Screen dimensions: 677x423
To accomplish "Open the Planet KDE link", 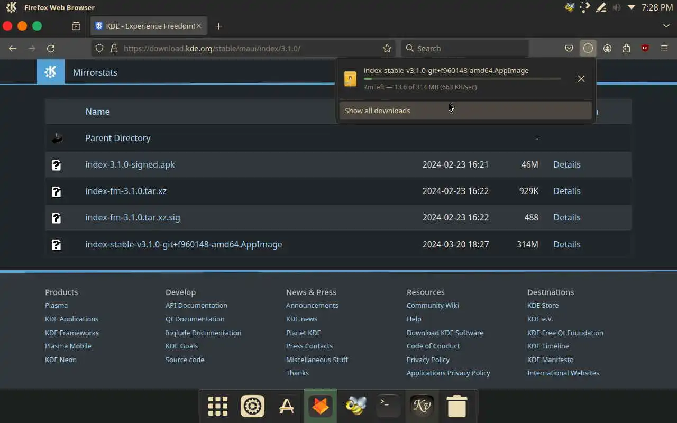I will click(x=303, y=333).
